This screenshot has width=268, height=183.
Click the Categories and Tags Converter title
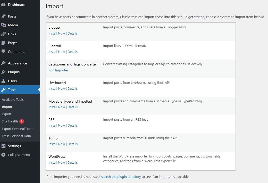pyautogui.click(x=73, y=64)
